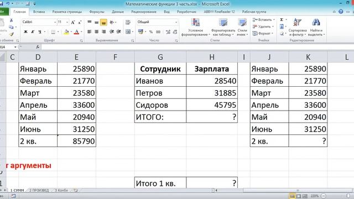Open Форматировать как таблицу gallery
This screenshot has width=354, height=199.
[223, 27]
